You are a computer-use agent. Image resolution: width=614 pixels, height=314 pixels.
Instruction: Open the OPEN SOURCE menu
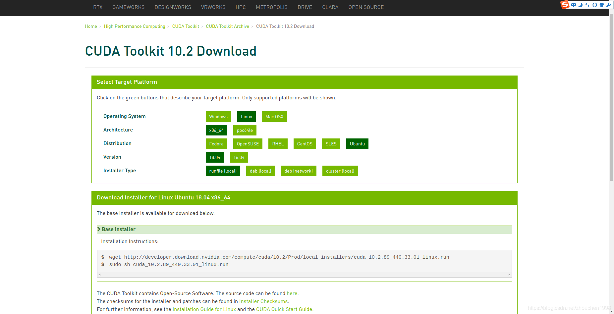tap(366, 7)
